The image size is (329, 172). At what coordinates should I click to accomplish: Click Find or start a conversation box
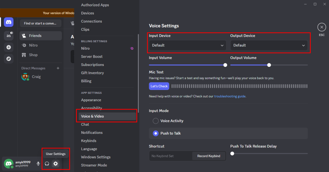tap(41, 23)
